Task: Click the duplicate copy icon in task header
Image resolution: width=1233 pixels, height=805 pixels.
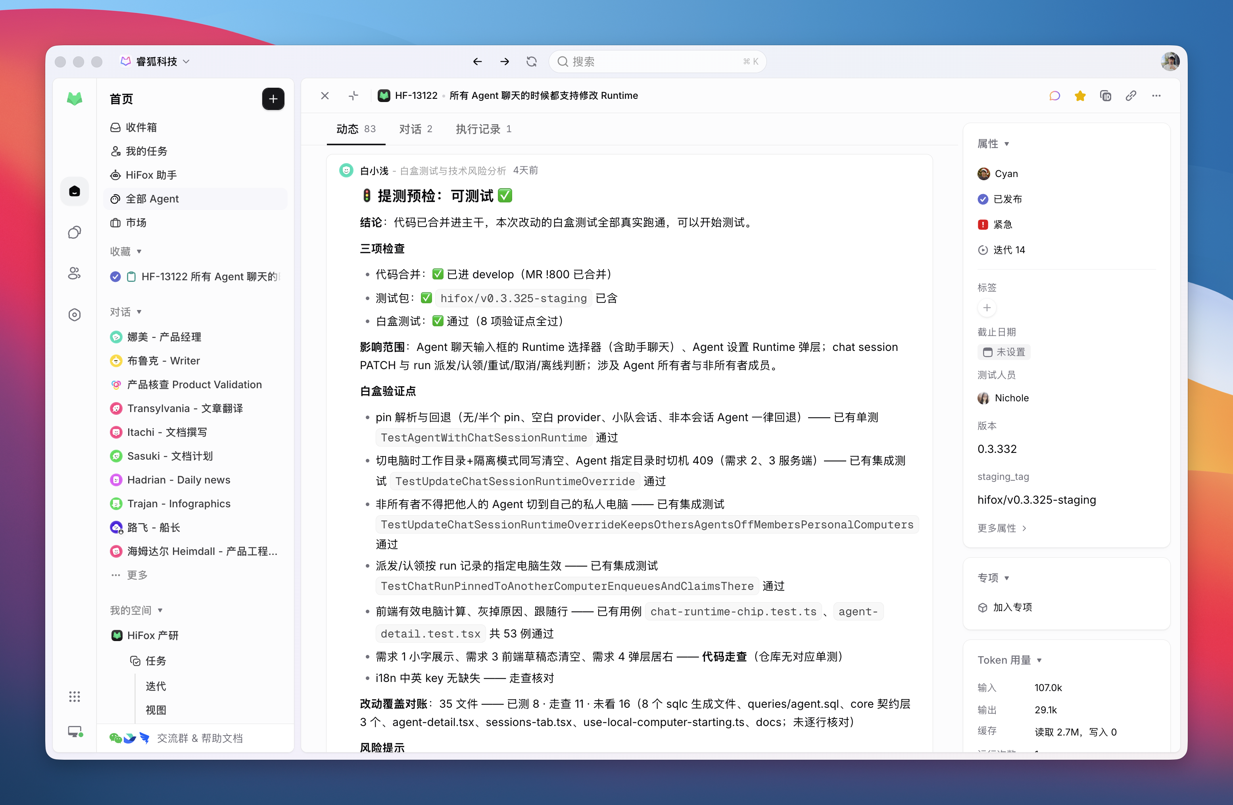Action: (x=1105, y=96)
